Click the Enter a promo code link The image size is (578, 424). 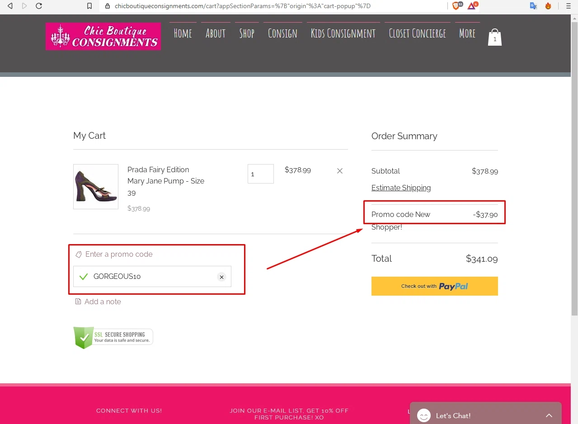click(x=119, y=254)
